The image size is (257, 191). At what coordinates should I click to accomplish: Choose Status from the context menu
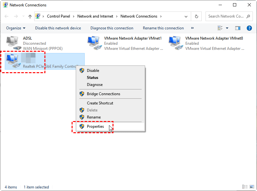[111, 78]
